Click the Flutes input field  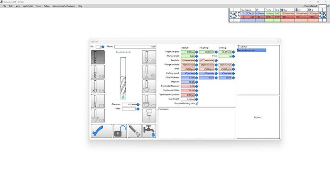pyautogui.click(x=129, y=109)
